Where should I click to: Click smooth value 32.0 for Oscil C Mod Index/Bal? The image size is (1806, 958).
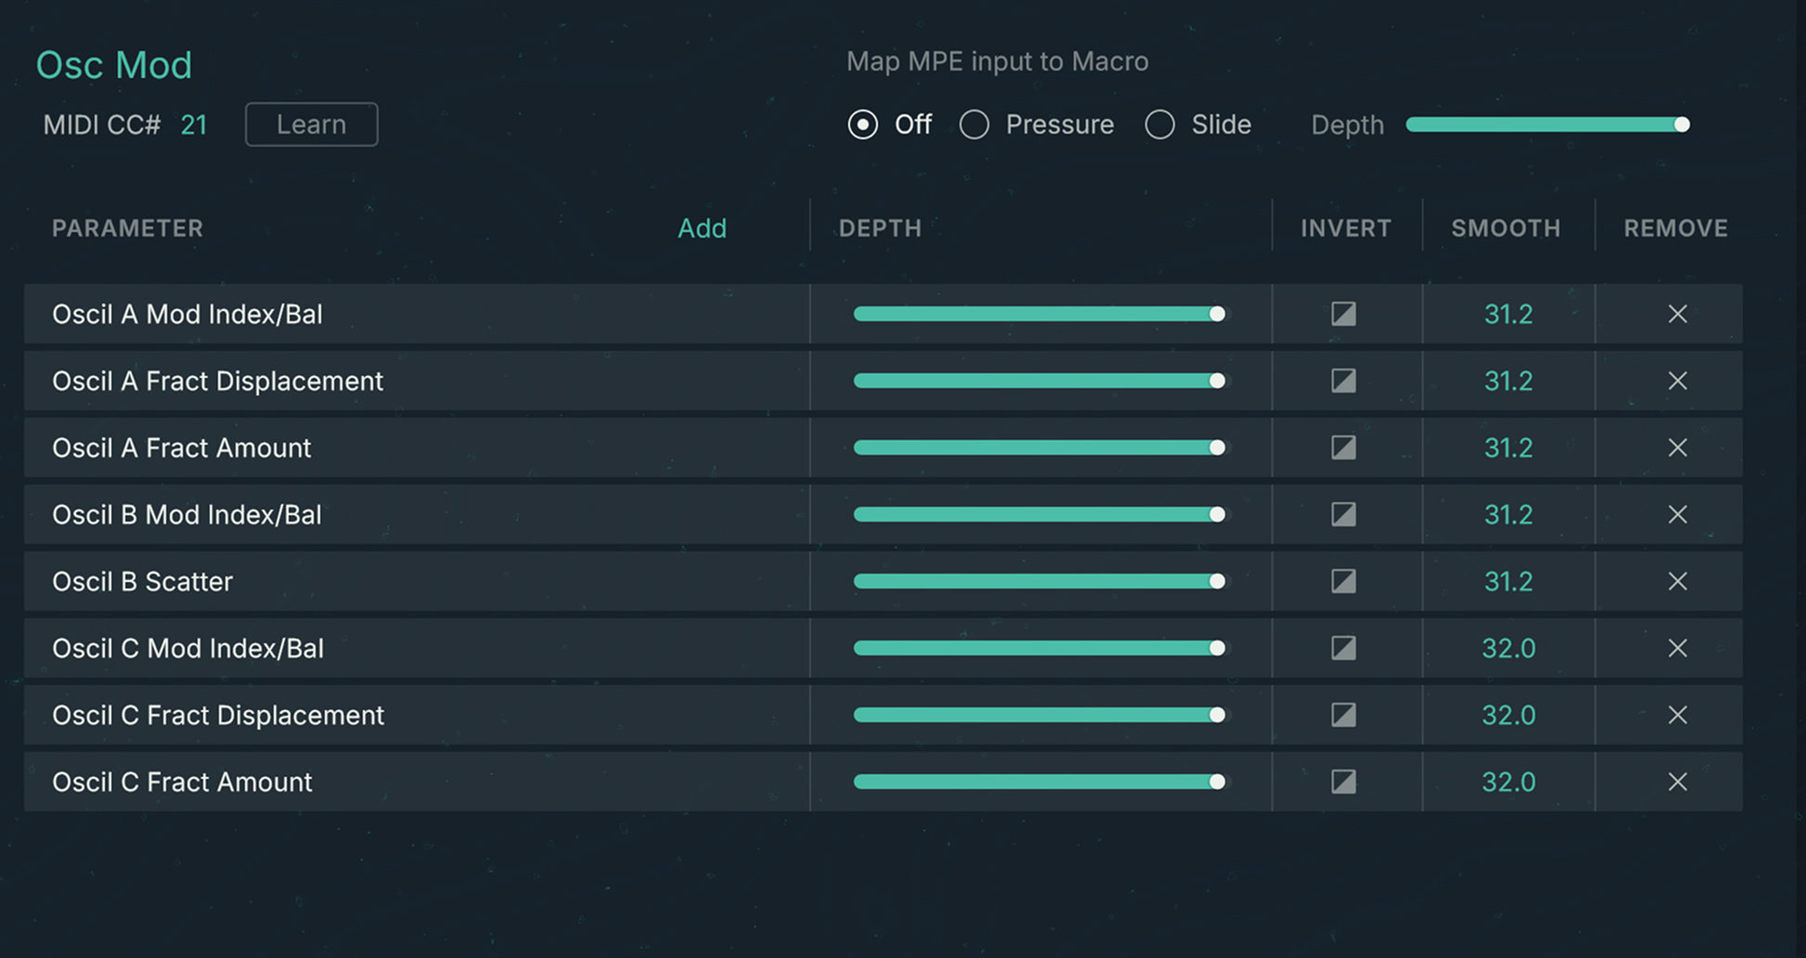1508,648
